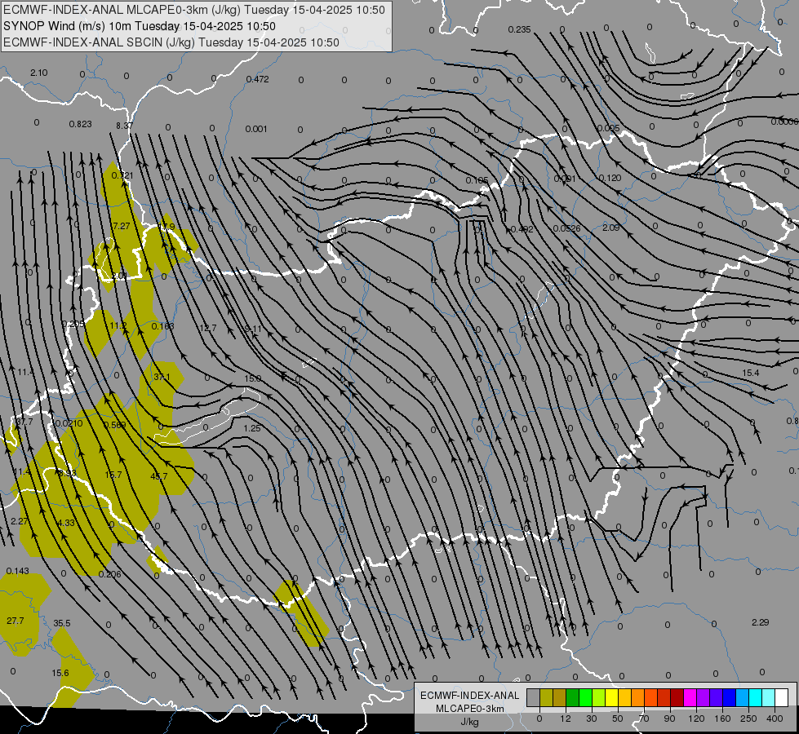Click the map value 35.5
Viewport: 799px width, 734px height.
(x=62, y=623)
